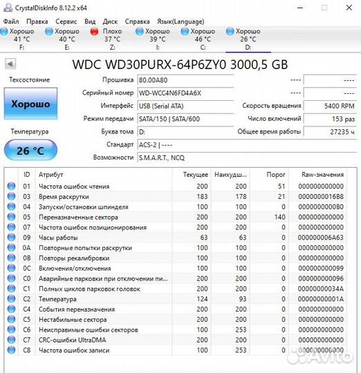Click the 5400 RPM rotation speed value

click(330, 106)
